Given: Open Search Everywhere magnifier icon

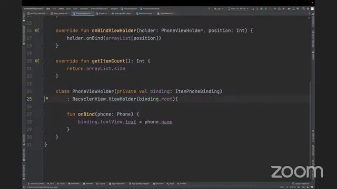Looking at the screenshot, I should [x=303, y=9].
